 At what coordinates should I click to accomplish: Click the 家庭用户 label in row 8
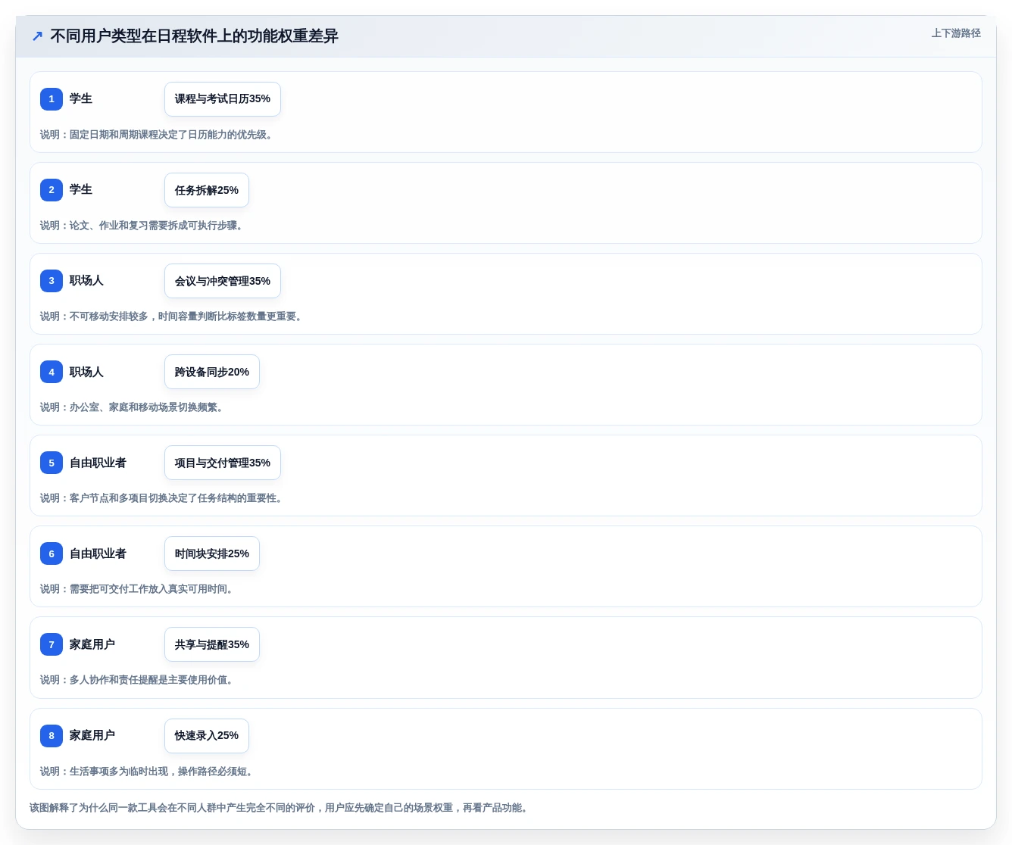(x=92, y=735)
